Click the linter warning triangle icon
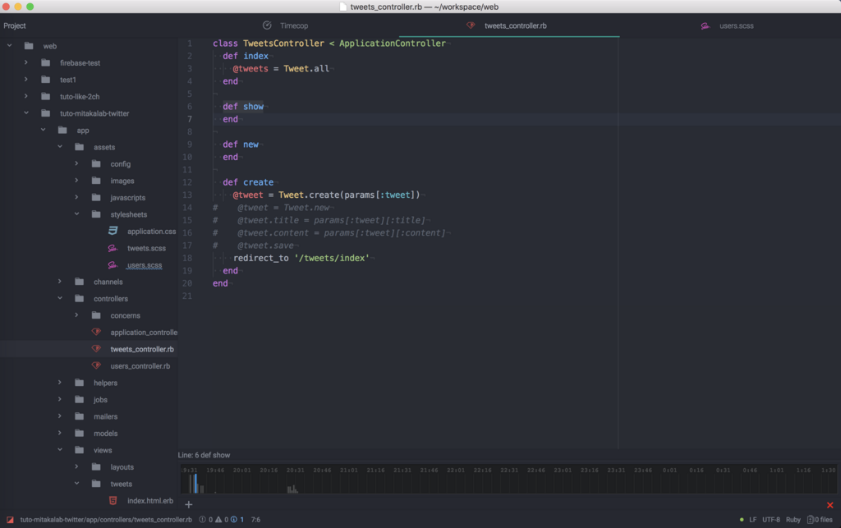This screenshot has height=528, width=841. (x=218, y=520)
